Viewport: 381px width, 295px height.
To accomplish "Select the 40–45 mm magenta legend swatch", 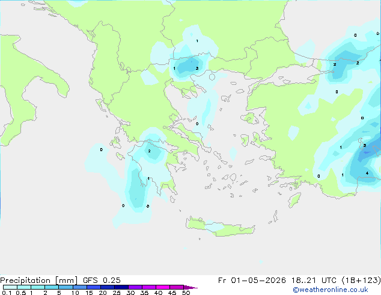I will pyautogui.click(x=163, y=287).
